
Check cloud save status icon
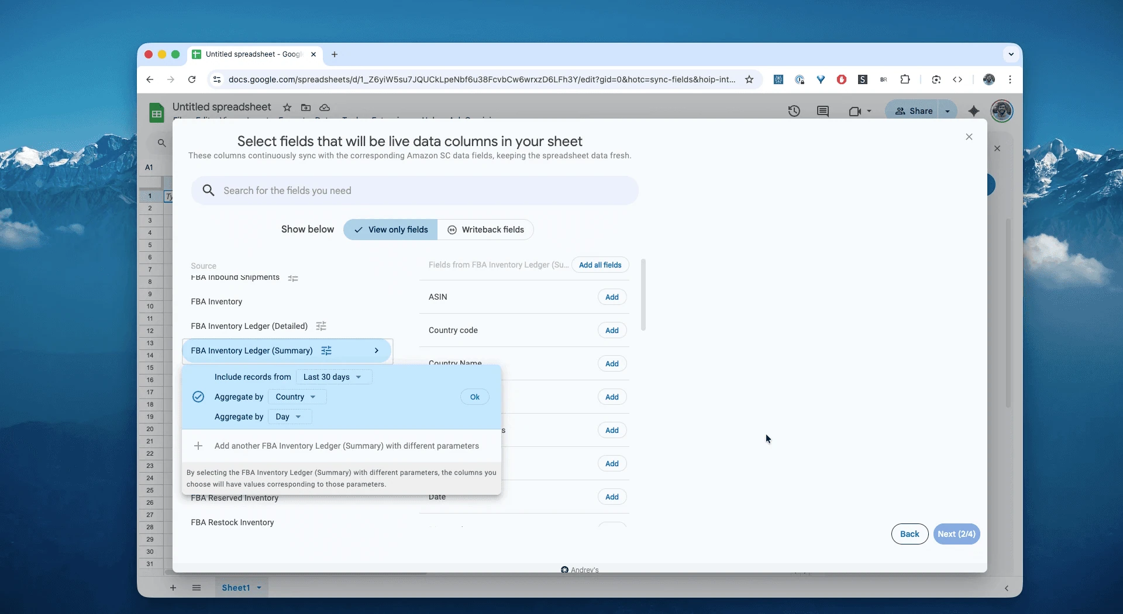[325, 107]
